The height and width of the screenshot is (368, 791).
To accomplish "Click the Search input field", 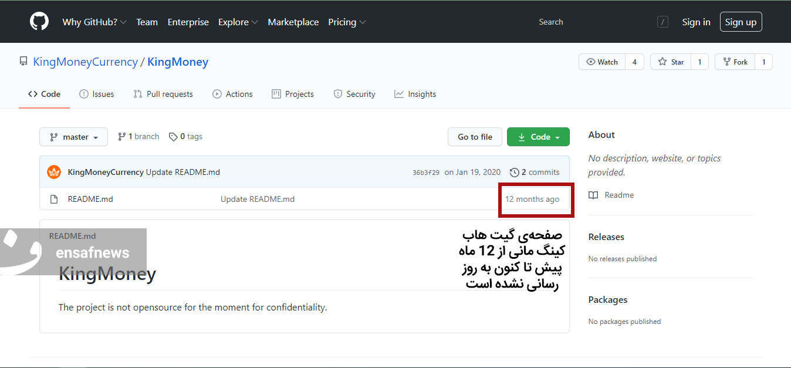I will tap(593, 22).
